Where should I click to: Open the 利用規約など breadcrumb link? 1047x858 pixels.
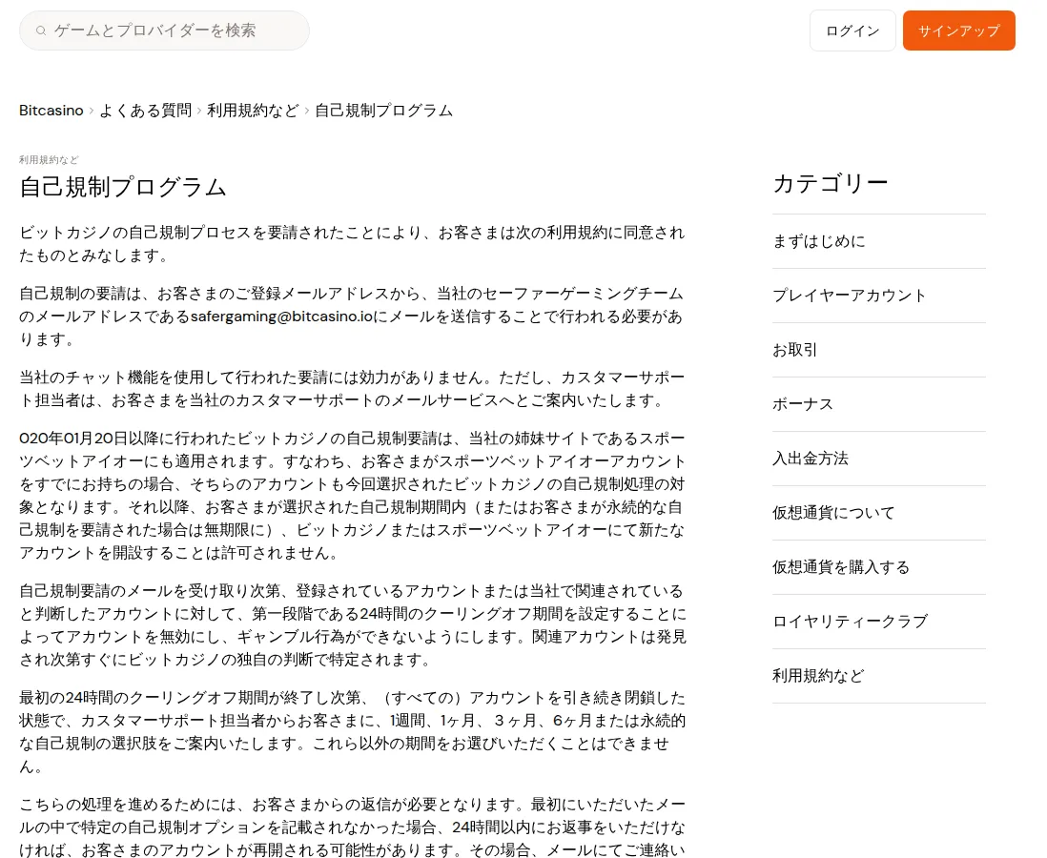(253, 111)
